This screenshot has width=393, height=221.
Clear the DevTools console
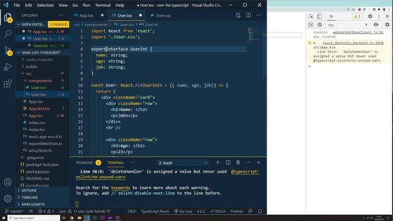click(x=319, y=25)
